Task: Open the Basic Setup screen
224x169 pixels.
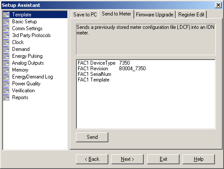Action: pos(25,22)
